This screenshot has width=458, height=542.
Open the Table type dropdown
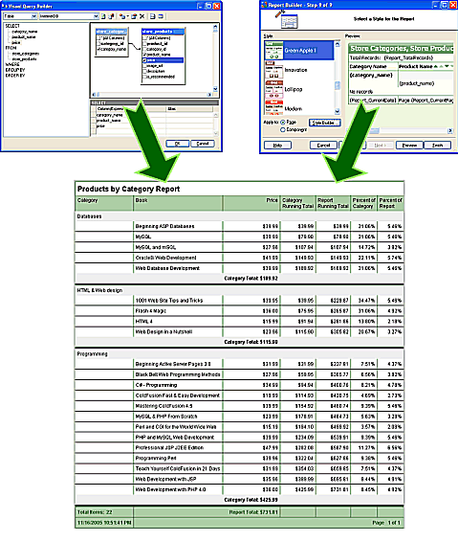click(x=34, y=16)
